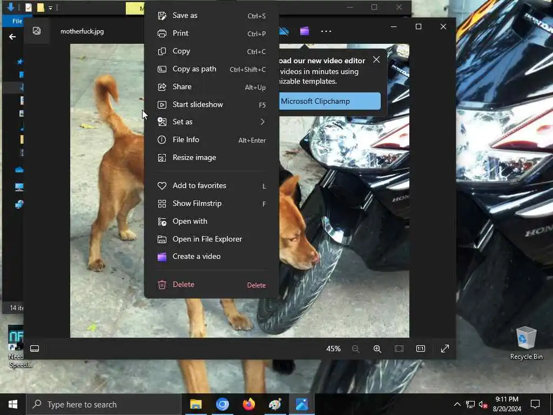The image size is (553, 415).
Task: Click the 45% zoom level value
Action: coord(333,349)
